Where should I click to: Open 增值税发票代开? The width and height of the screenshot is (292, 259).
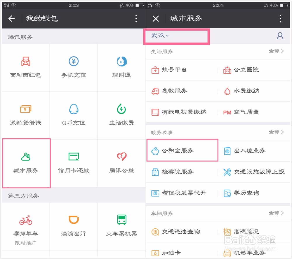(x=182, y=193)
